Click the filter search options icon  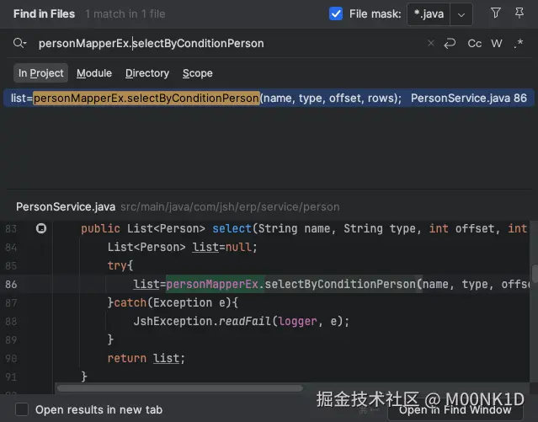(495, 13)
